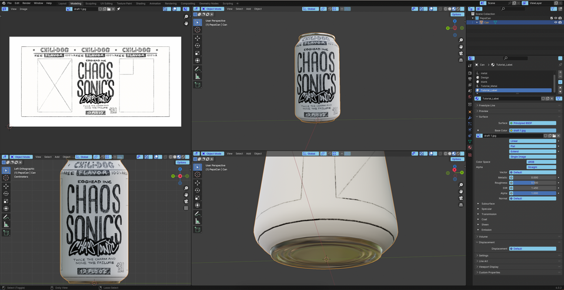This screenshot has height=290, width=564.
Task: Expand the Viewport Display panel
Action: pos(488,267)
